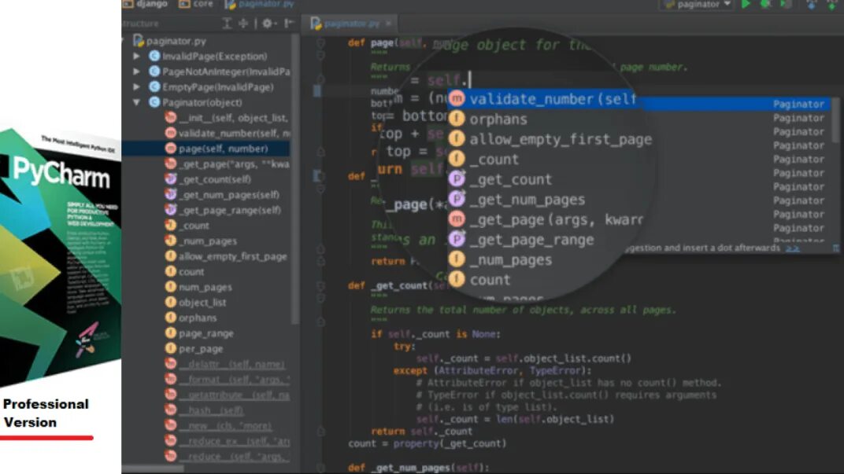
Task: Run with coverage icon next to debug
Action: (785, 4)
